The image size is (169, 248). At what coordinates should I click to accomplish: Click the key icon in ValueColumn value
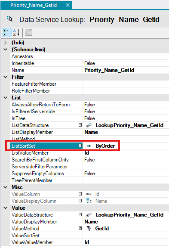[89, 194]
